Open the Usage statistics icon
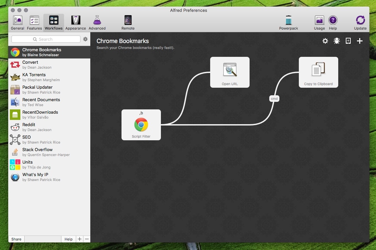The width and height of the screenshot is (376, 250). pos(320,20)
